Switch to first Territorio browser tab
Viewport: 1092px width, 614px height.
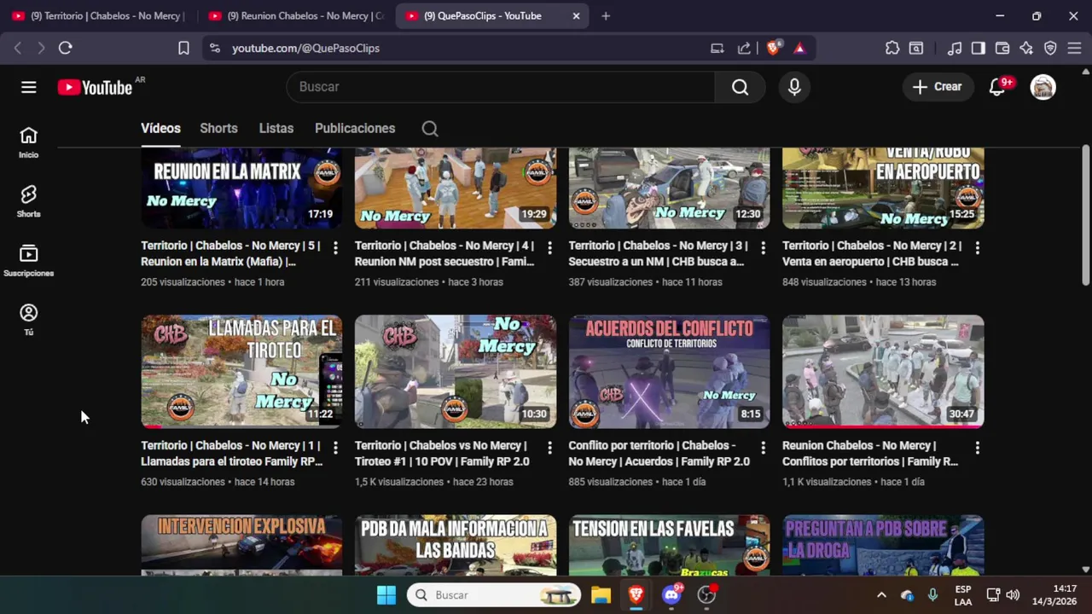(98, 16)
